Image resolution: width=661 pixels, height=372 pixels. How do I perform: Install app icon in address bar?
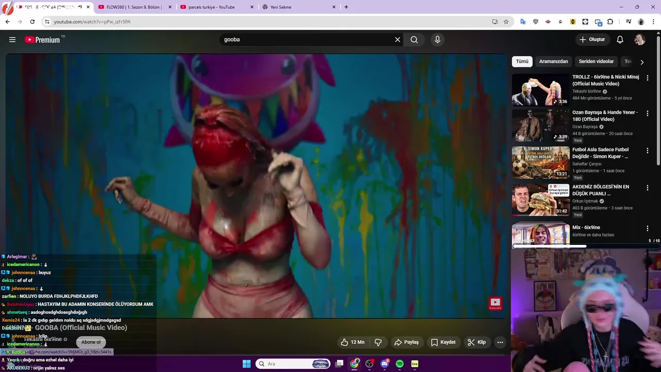click(495, 22)
